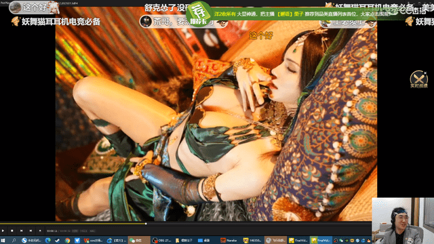Click the 荒哥 comment bubble avatar
Viewport: 434px width, 244px height.
pyautogui.click(x=146, y=21)
